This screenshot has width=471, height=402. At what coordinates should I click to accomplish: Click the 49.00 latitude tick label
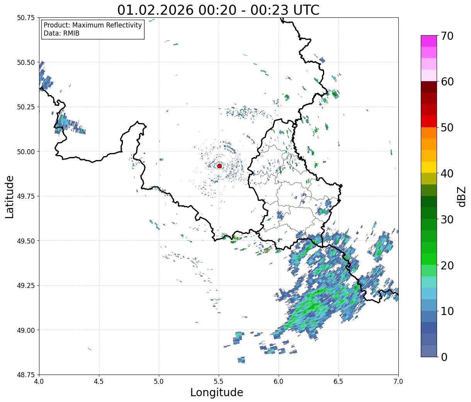click(26, 330)
